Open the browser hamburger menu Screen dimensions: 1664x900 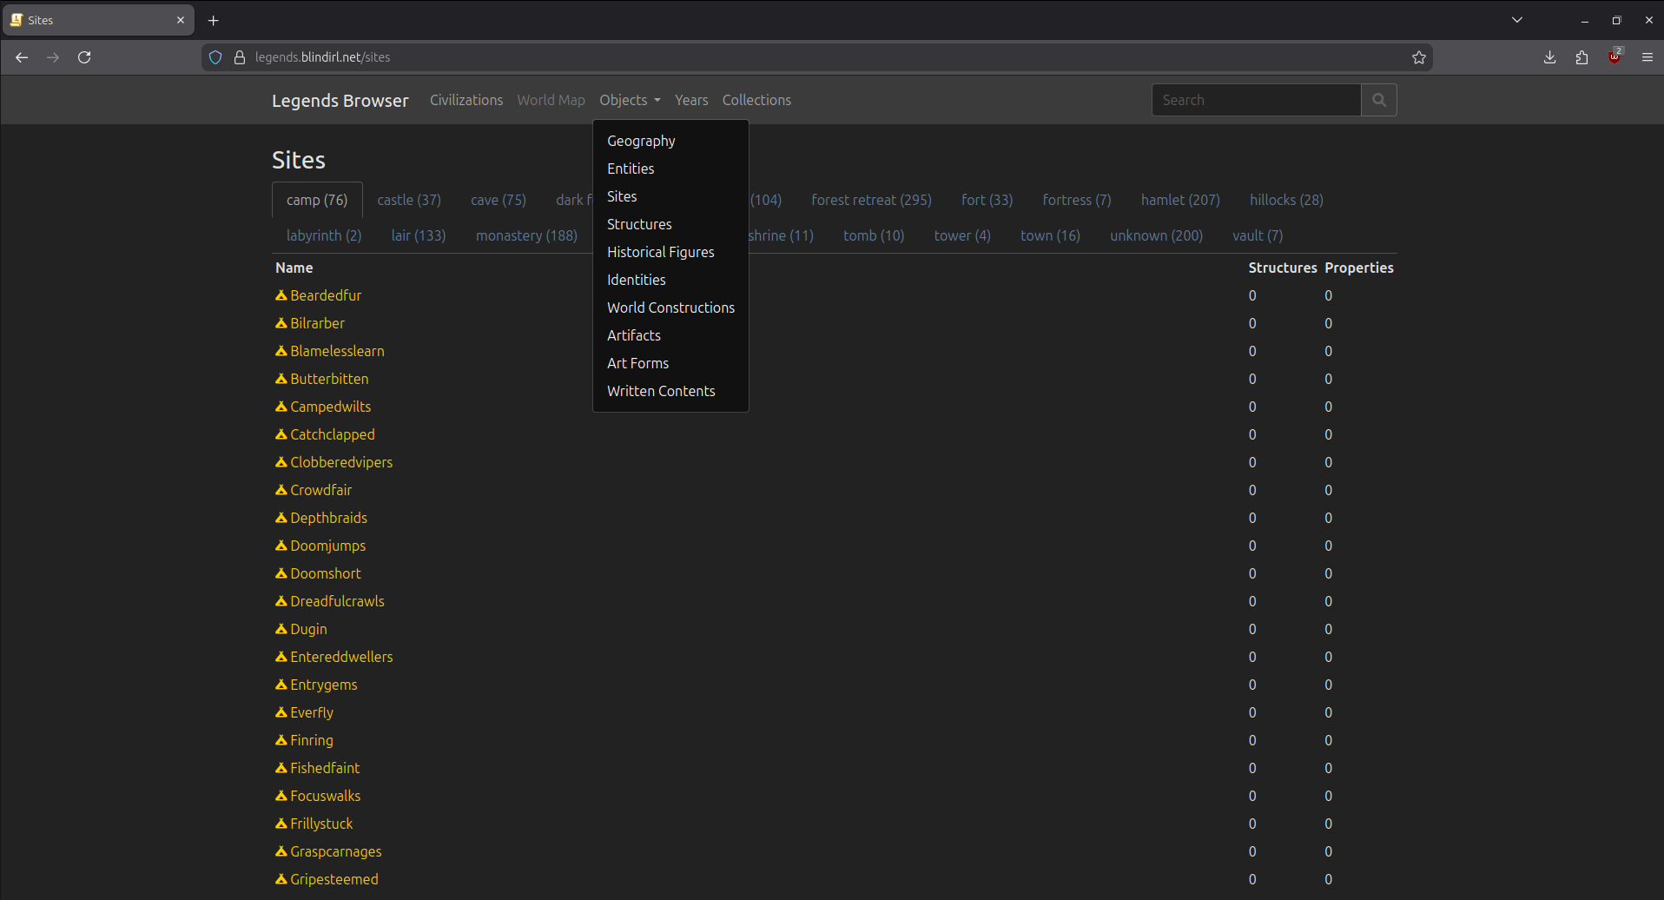1647,57
